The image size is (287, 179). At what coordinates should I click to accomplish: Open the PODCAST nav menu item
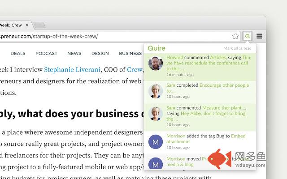46,53
